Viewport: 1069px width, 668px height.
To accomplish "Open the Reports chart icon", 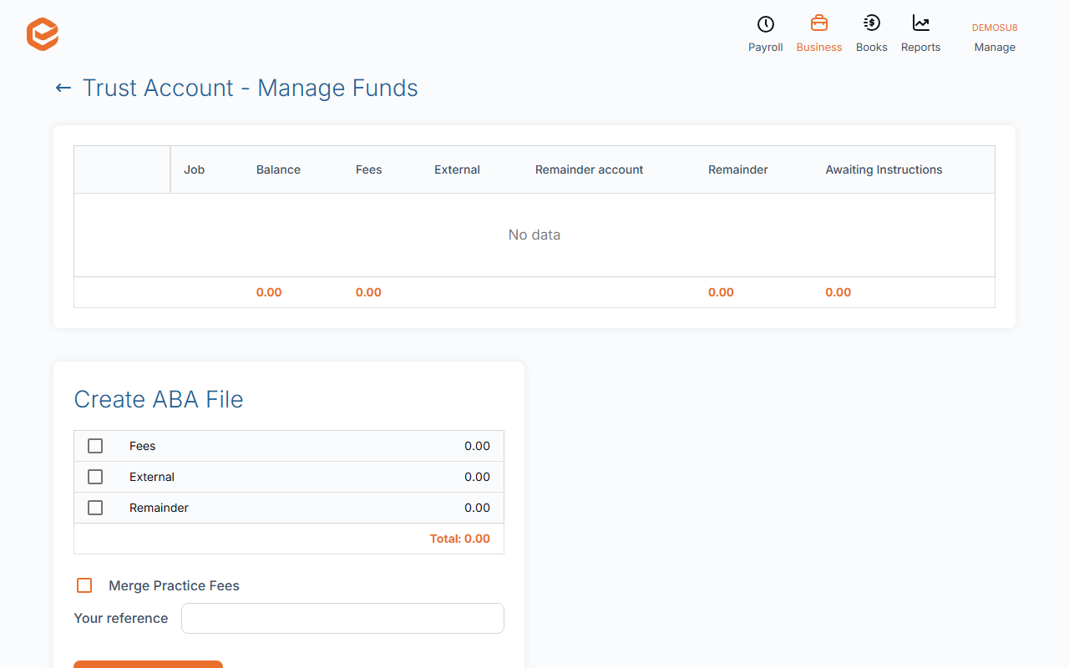I will pos(921,23).
